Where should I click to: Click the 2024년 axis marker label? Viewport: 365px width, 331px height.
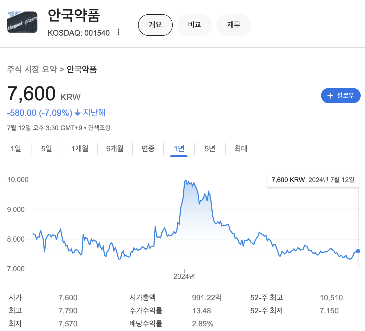pyautogui.click(x=184, y=276)
